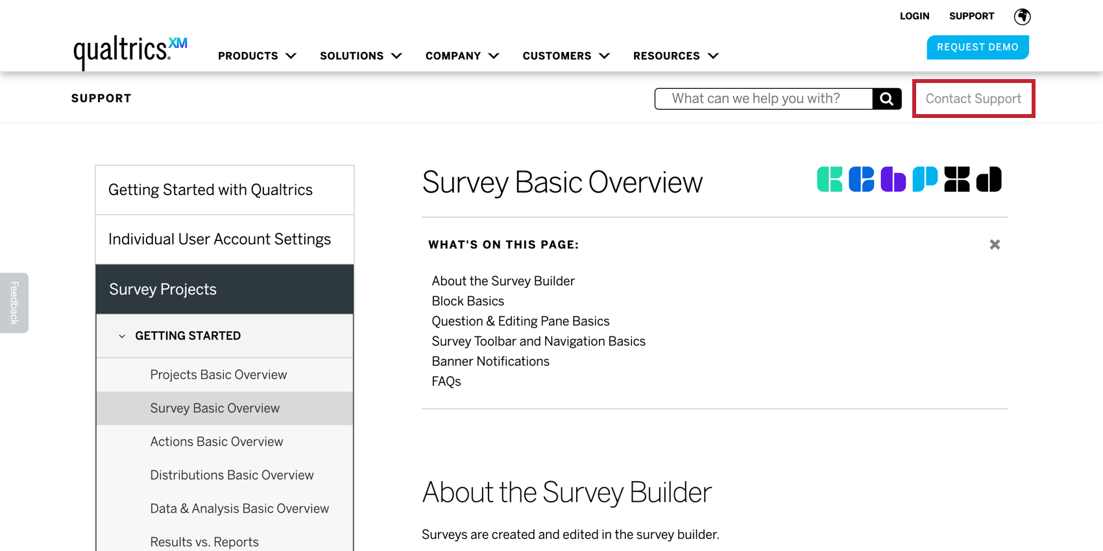The height and width of the screenshot is (551, 1103).
Task: Click the black d-shaped product icon
Action: click(989, 180)
